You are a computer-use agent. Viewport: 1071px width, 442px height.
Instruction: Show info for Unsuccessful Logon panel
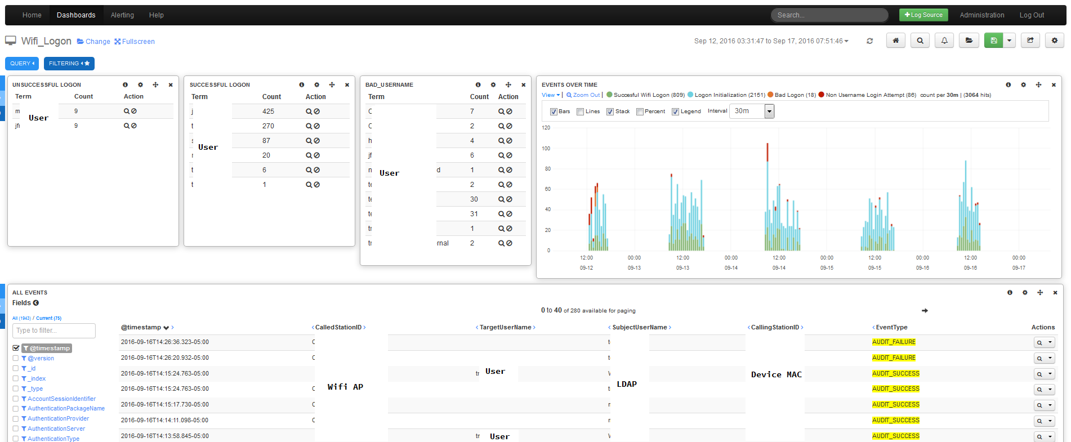point(125,85)
